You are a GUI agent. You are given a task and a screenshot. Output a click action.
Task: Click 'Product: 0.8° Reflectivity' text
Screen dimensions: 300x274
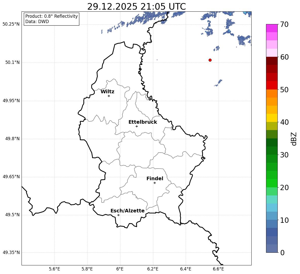[51, 16]
